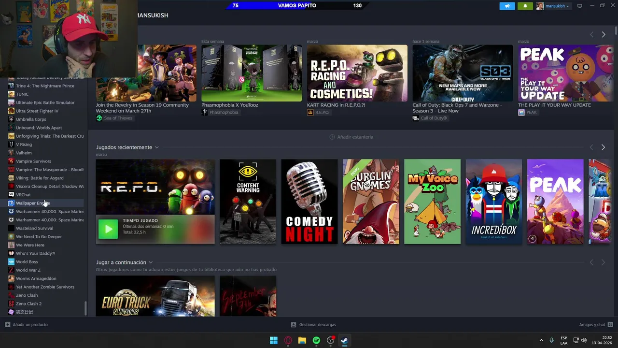The width and height of the screenshot is (618, 348).
Task: Open the TUNIC library entry icon
Action: 11,94
